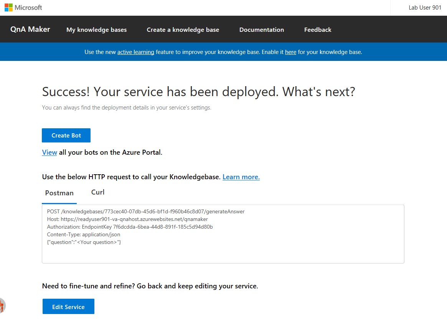Open Lab User 901 account

[x=425, y=8]
